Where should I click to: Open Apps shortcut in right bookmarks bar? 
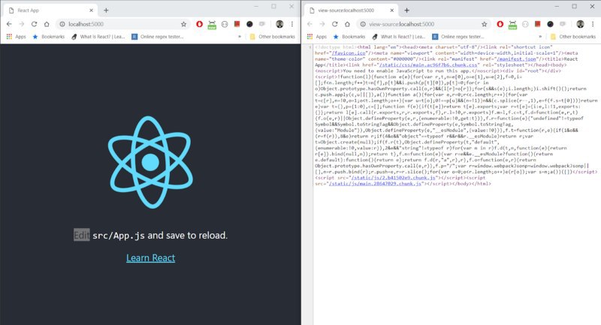tap(316, 37)
